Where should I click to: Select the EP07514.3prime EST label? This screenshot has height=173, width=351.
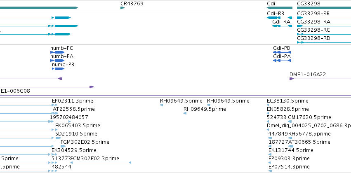289,167
